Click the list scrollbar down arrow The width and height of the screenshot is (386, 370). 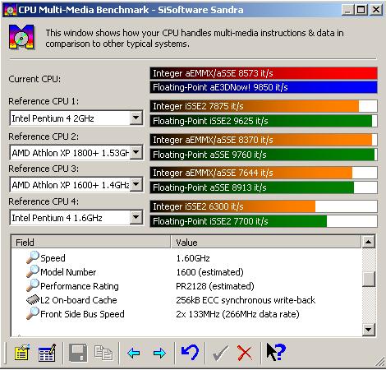[x=369, y=329]
